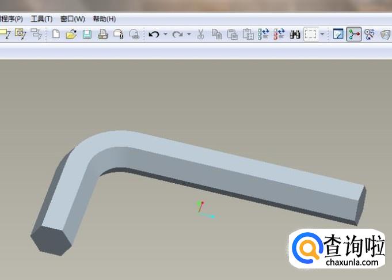Open the selection box dropdown arrow
Screen dimensions: 392x280
322,35
